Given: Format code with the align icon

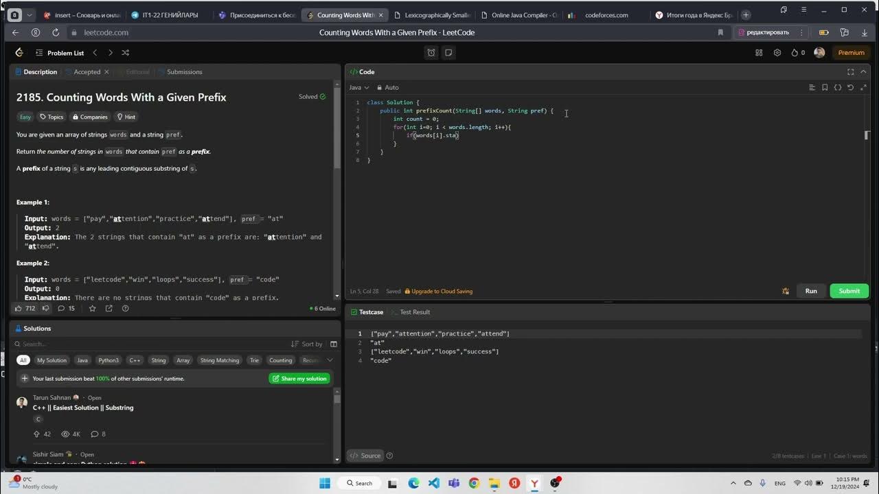Looking at the screenshot, I should [812, 88].
